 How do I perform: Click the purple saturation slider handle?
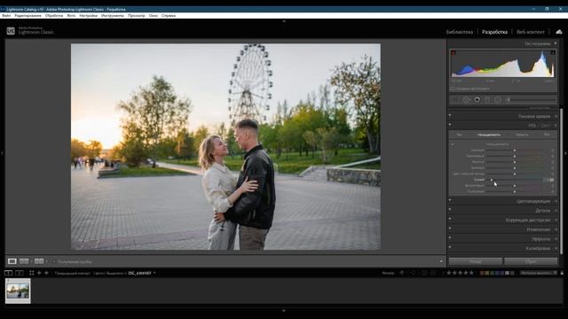(515, 185)
